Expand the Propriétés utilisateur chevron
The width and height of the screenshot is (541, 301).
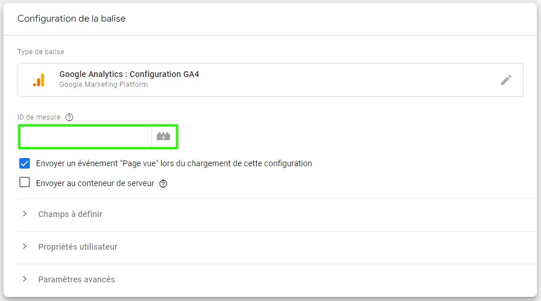tap(25, 246)
